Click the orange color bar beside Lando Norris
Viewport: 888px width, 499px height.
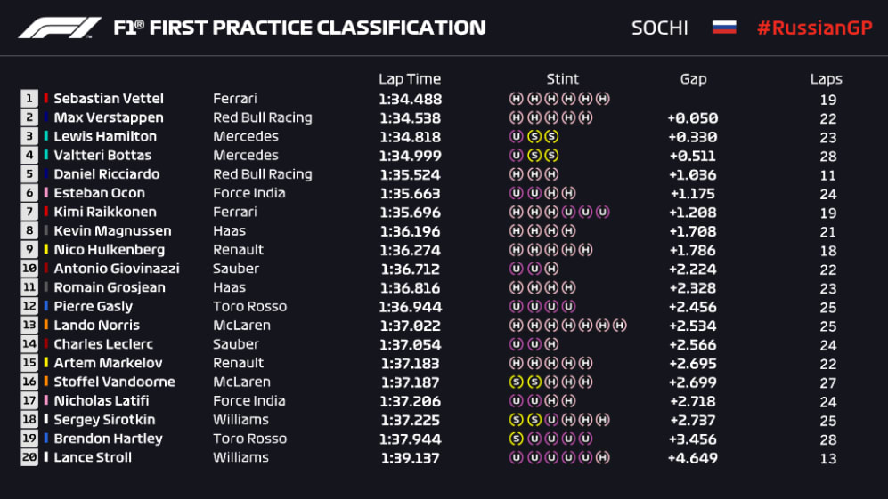tap(46, 325)
